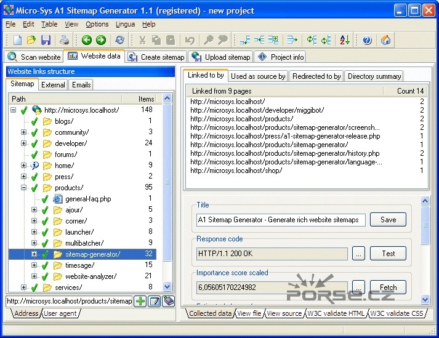Expand the sitemap-generator/ folder node
The width and height of the screenshot is (439, 338).
pyautogui.click(x=34, y=254)
